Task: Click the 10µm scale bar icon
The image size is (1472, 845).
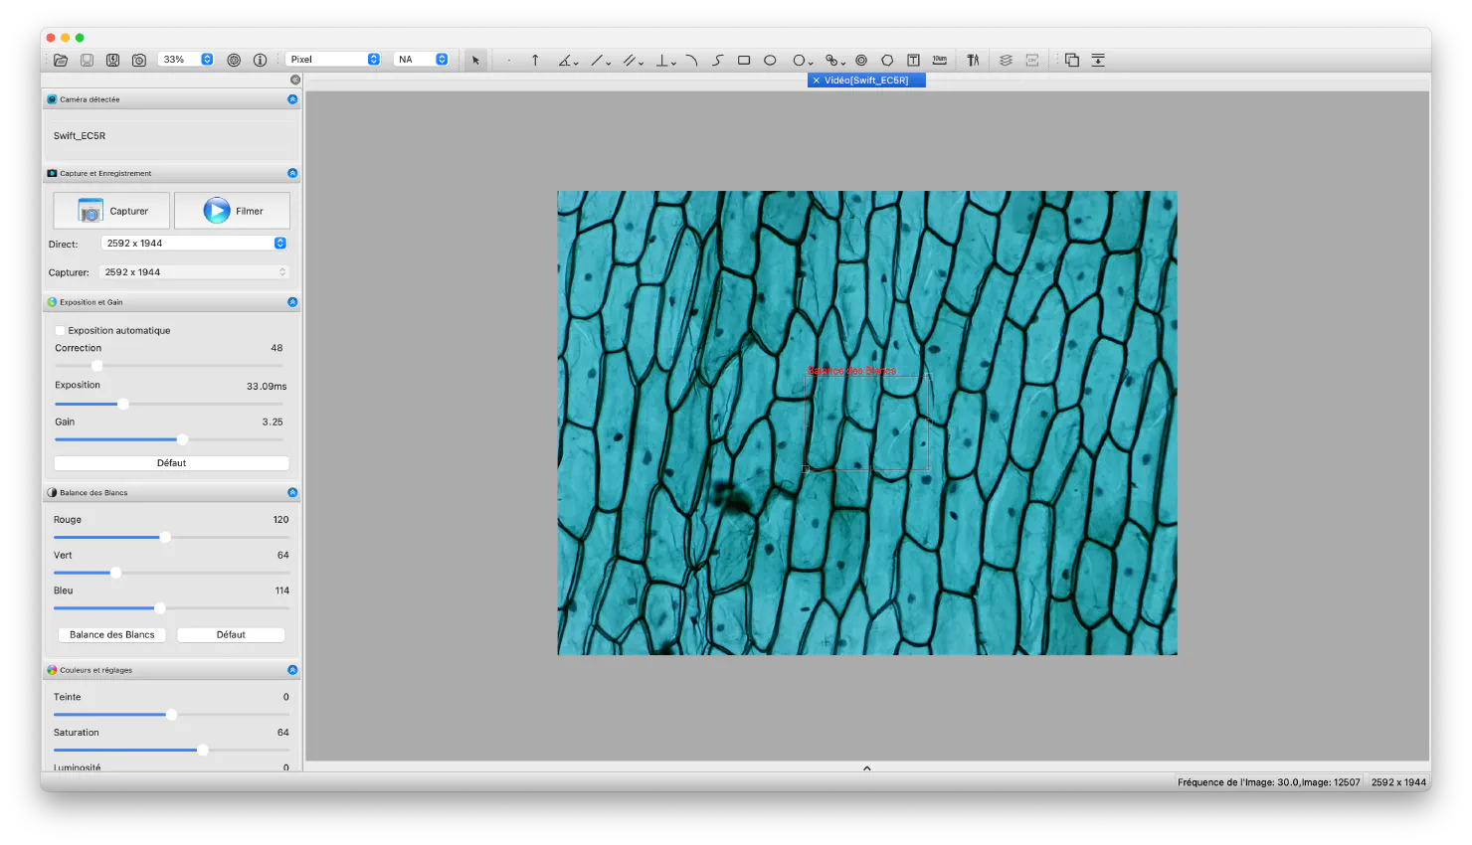Action: coord(939,60)
